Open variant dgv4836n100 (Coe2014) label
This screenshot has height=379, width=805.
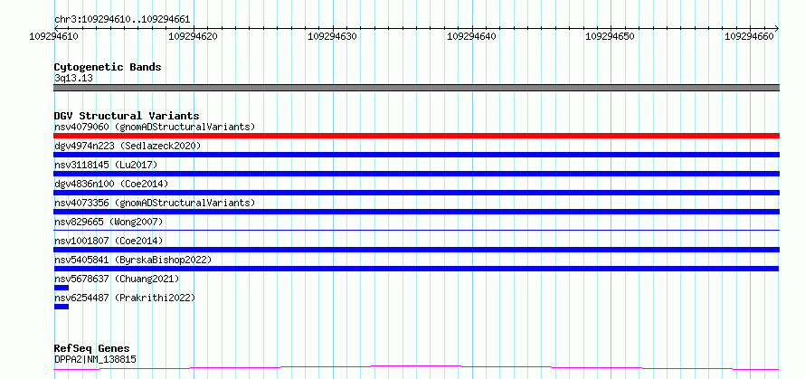111,184
